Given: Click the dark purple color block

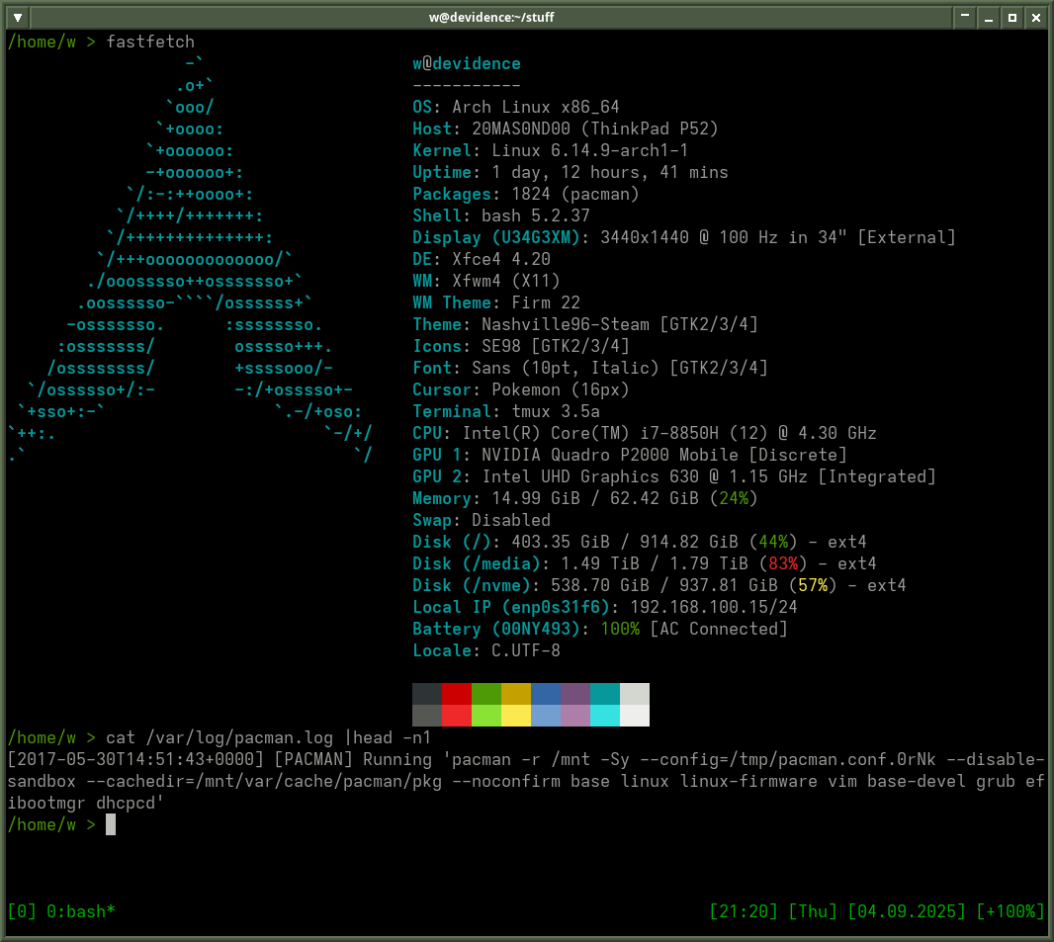Looking at the screenshot, I should (x=574, y=693).
